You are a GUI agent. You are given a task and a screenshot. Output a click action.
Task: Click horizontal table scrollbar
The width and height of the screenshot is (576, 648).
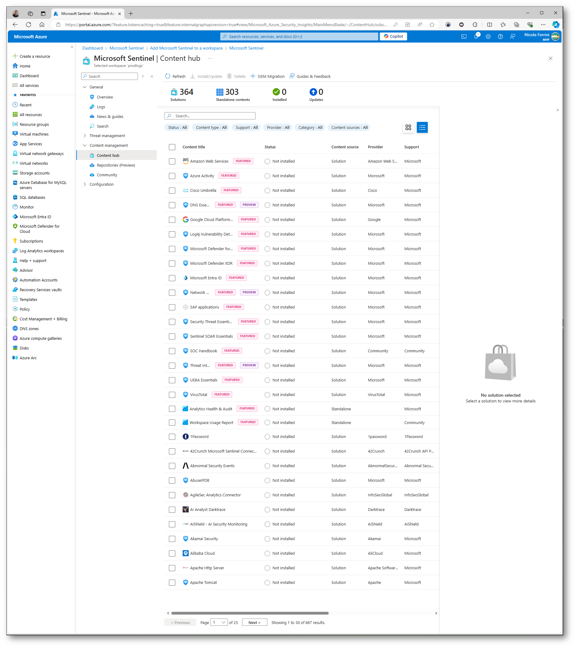point(250,613)
